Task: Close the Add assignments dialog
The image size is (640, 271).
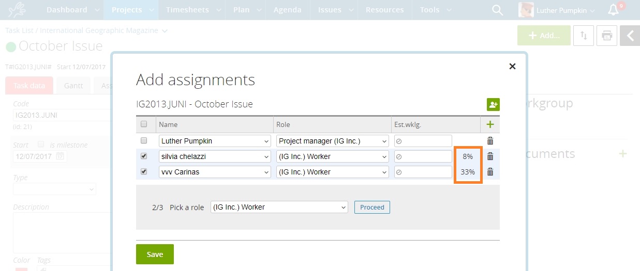Action: 512,66
